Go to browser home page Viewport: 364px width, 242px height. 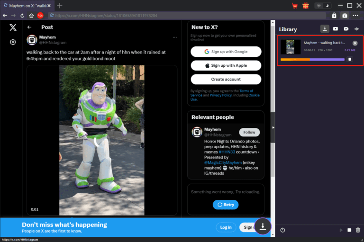[31, 15]
